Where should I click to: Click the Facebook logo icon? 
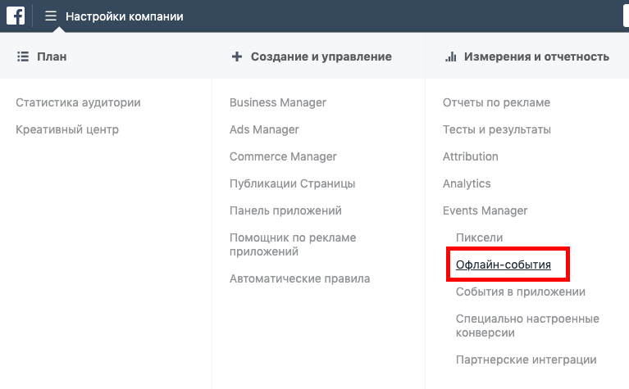(16, 16)
